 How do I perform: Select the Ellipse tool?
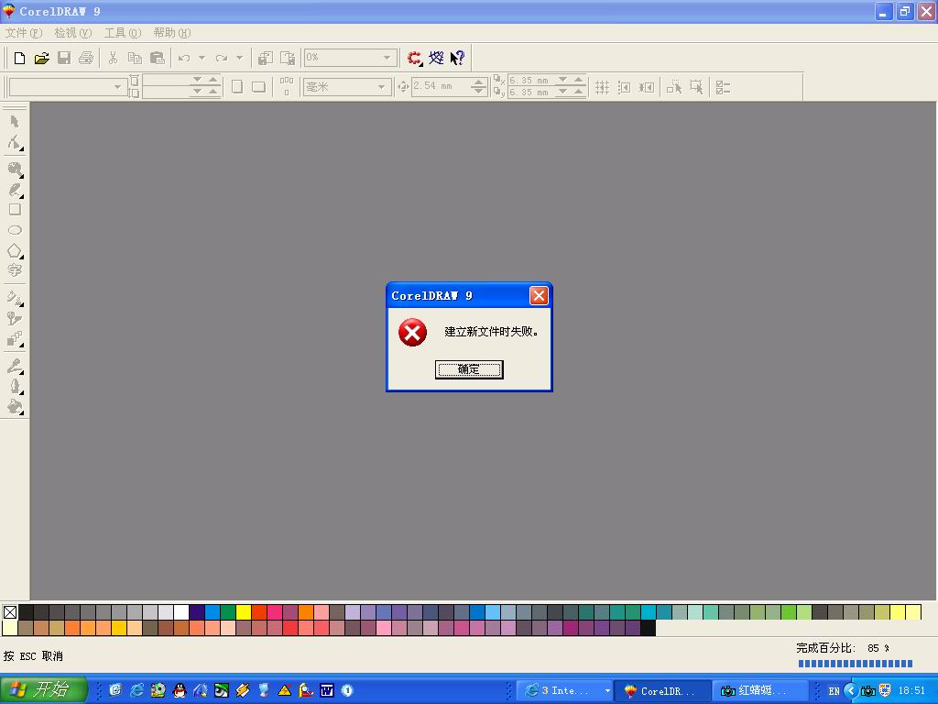click(15, 230)
